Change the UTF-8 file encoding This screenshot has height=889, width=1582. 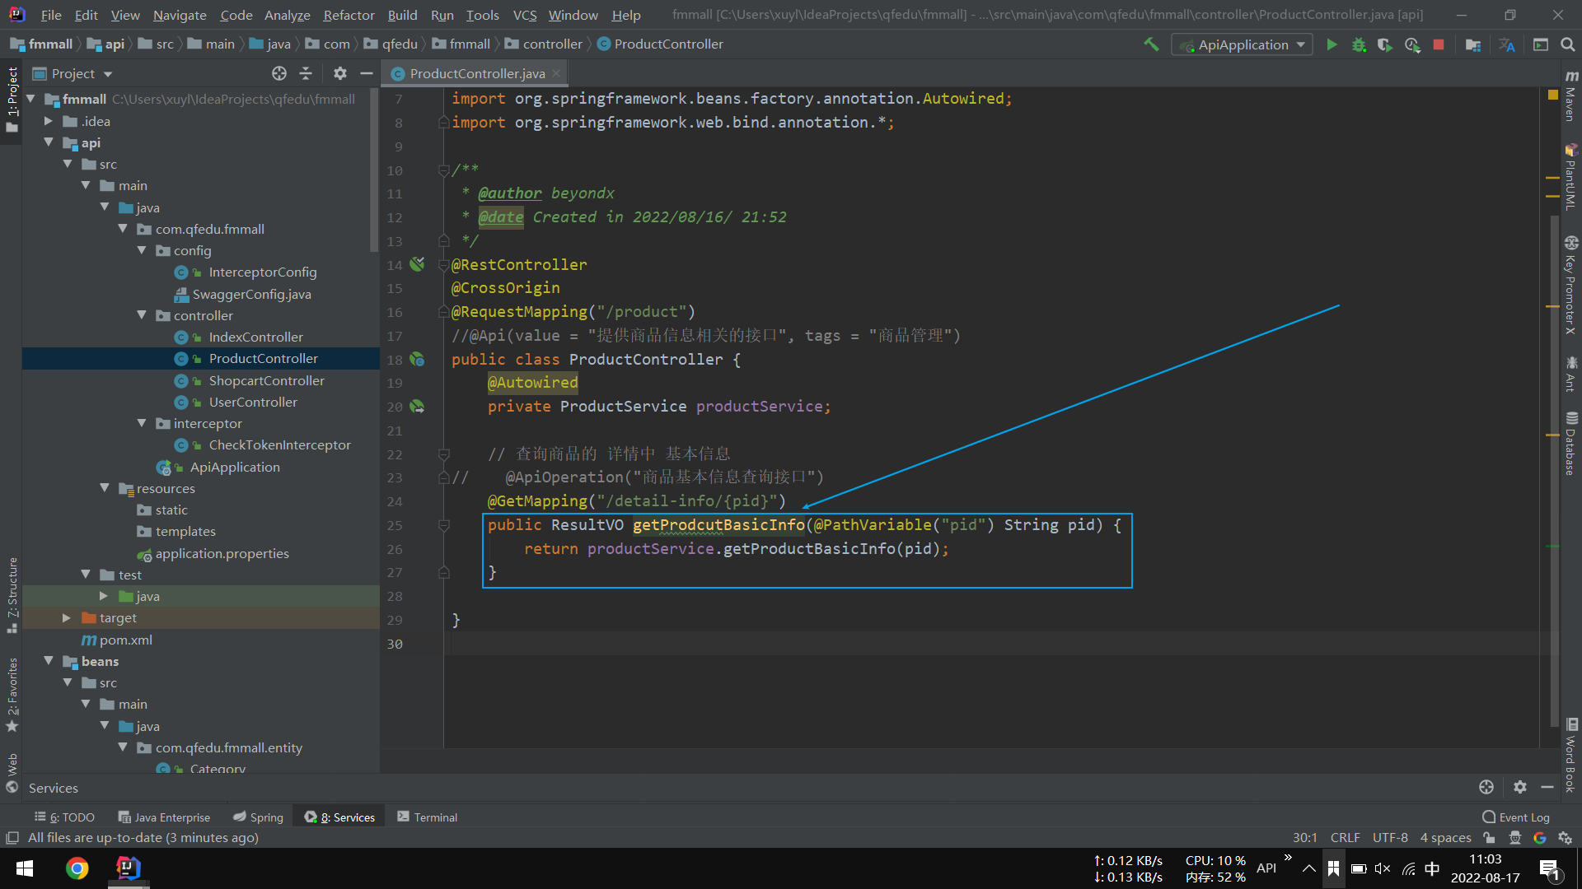(1390, 838)
